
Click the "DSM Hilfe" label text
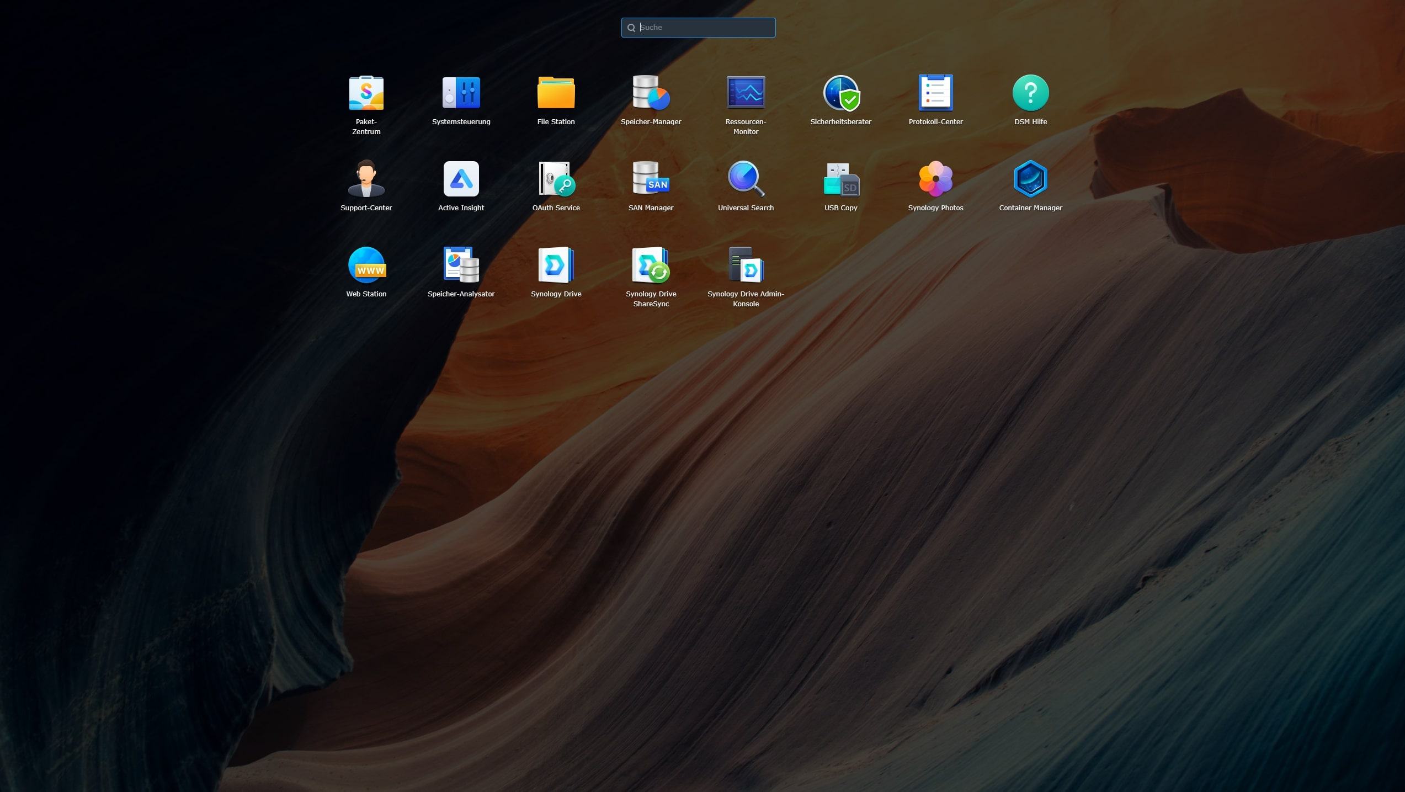coord(1030,121)
